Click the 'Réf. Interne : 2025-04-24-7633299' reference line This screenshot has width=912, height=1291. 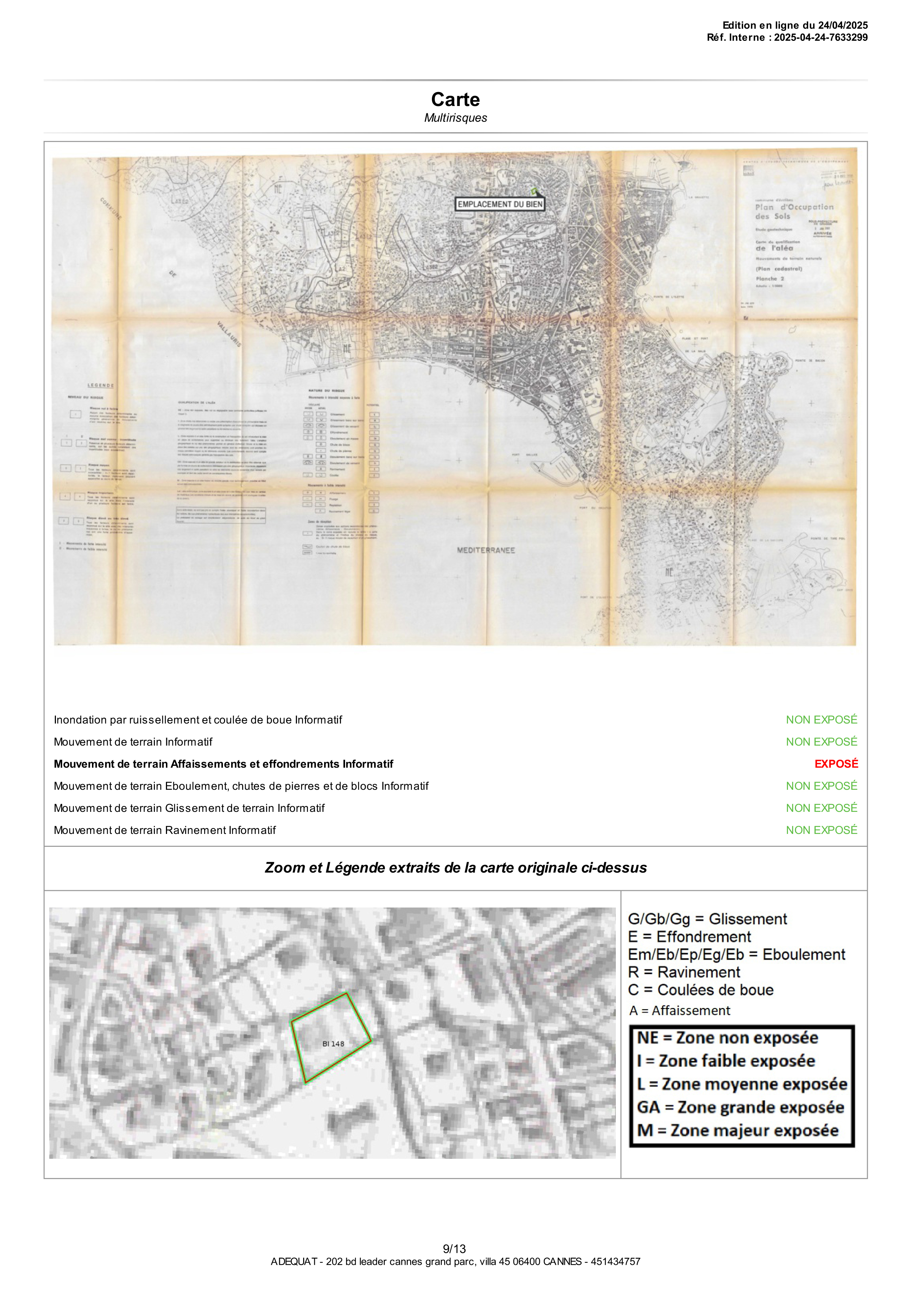787,38
